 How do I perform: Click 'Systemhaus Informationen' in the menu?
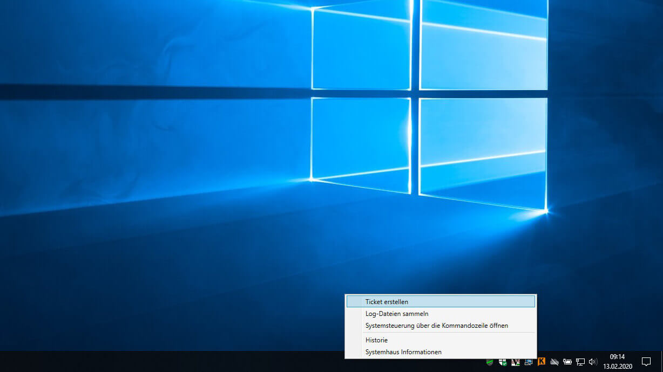point(403,352)
